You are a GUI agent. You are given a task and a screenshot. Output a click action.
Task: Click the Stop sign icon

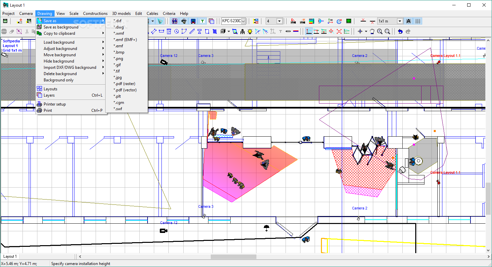[4, 31]
